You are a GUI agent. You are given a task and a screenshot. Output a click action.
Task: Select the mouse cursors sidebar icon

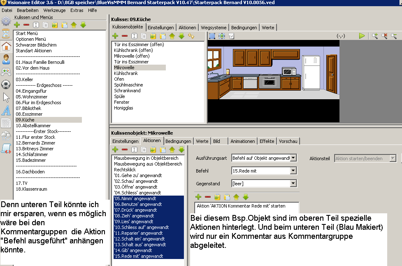[6, 98]
